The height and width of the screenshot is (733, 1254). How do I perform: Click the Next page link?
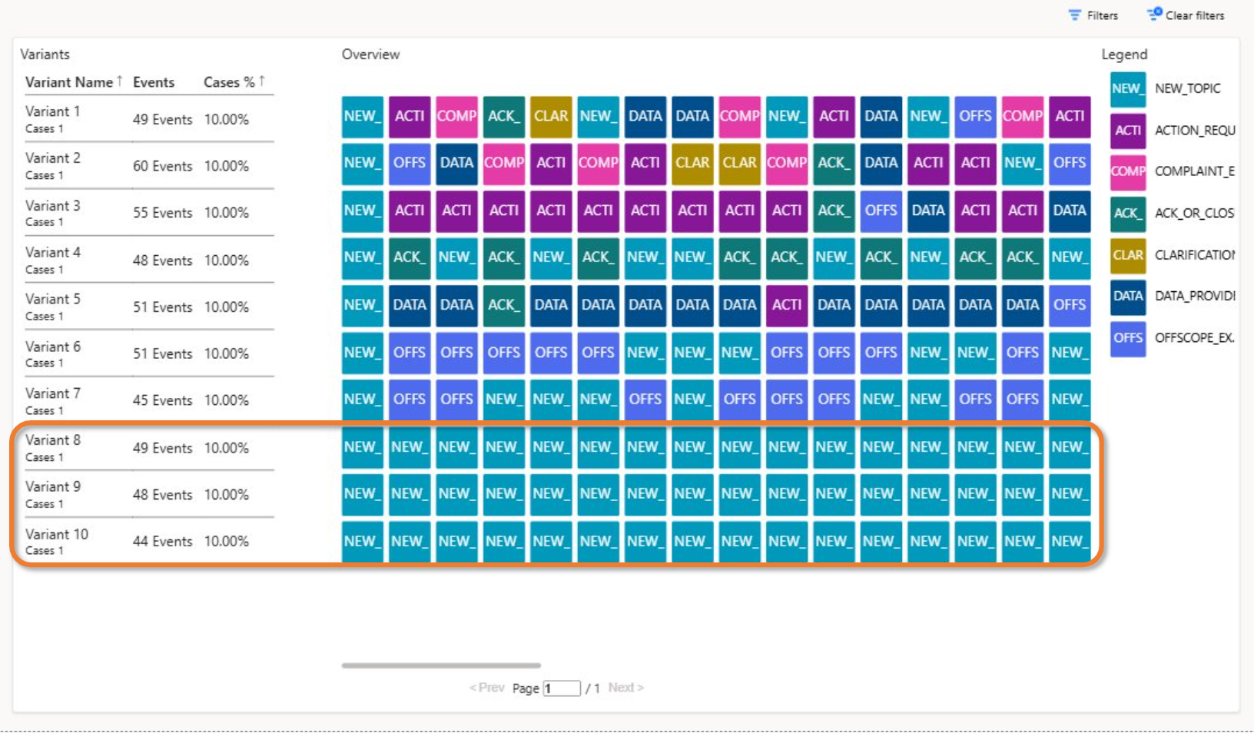[625, 688]
